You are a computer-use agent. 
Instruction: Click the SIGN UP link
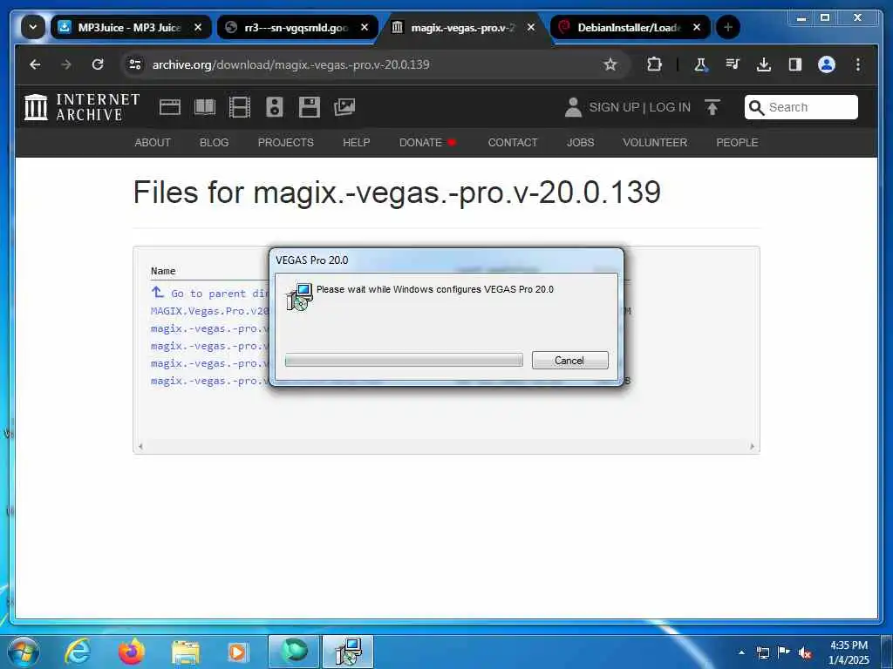point(614,107)
